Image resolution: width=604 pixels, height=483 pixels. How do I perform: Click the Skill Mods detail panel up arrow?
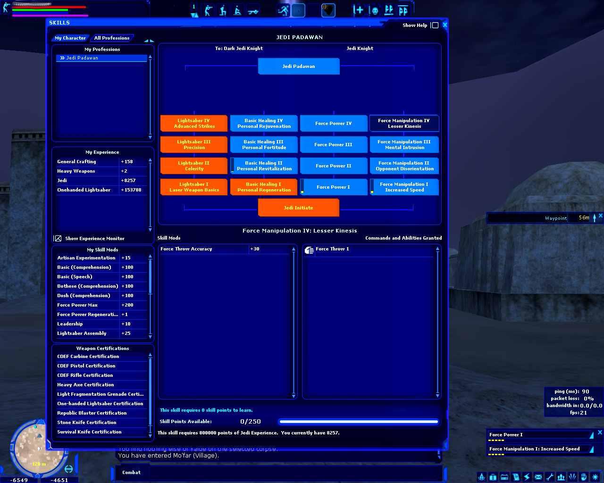pyautogui.click(x=294, y=249)
